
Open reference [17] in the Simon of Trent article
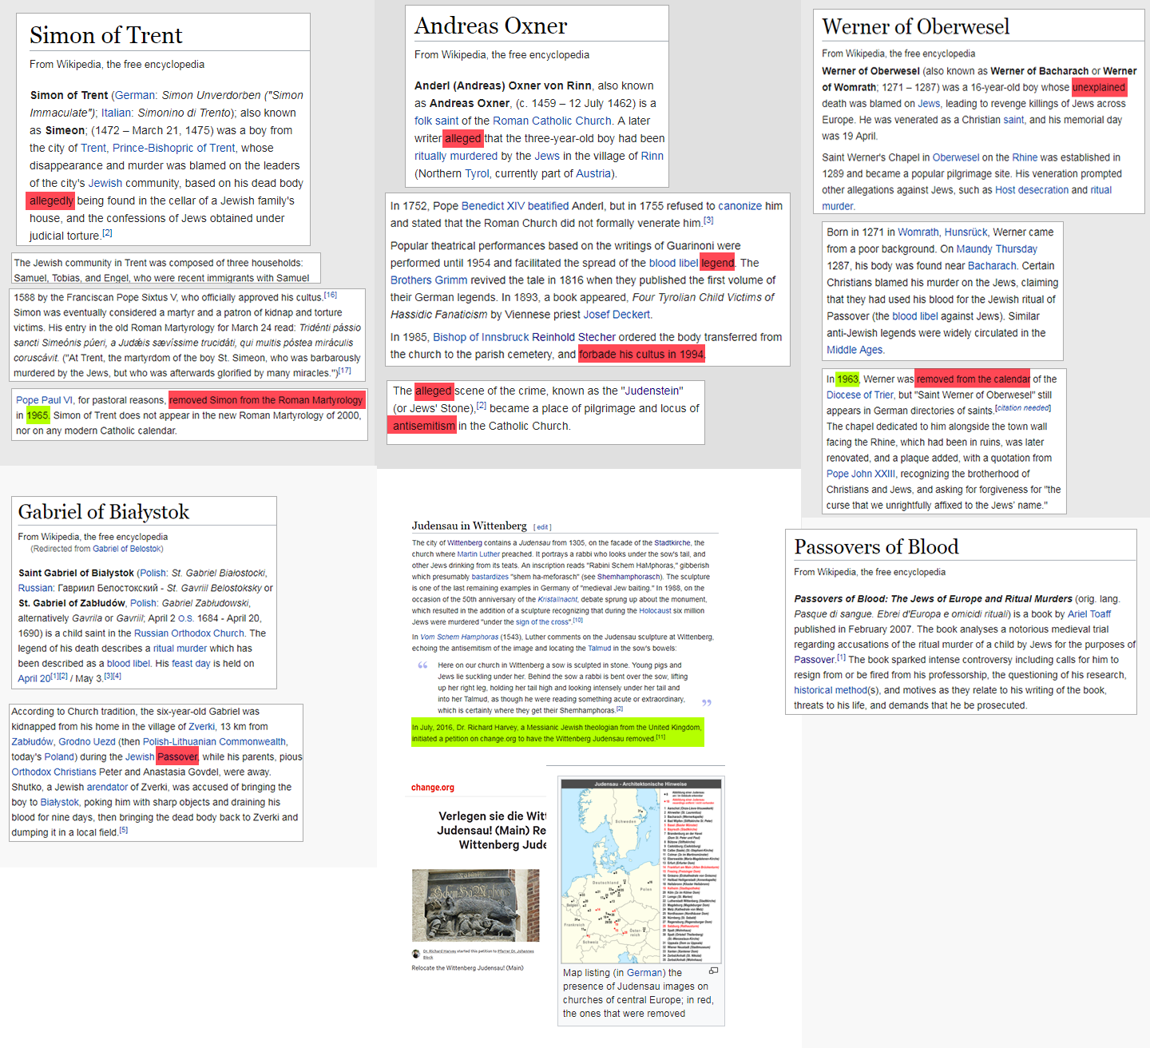pyautogui.click(x=344, y=371)
